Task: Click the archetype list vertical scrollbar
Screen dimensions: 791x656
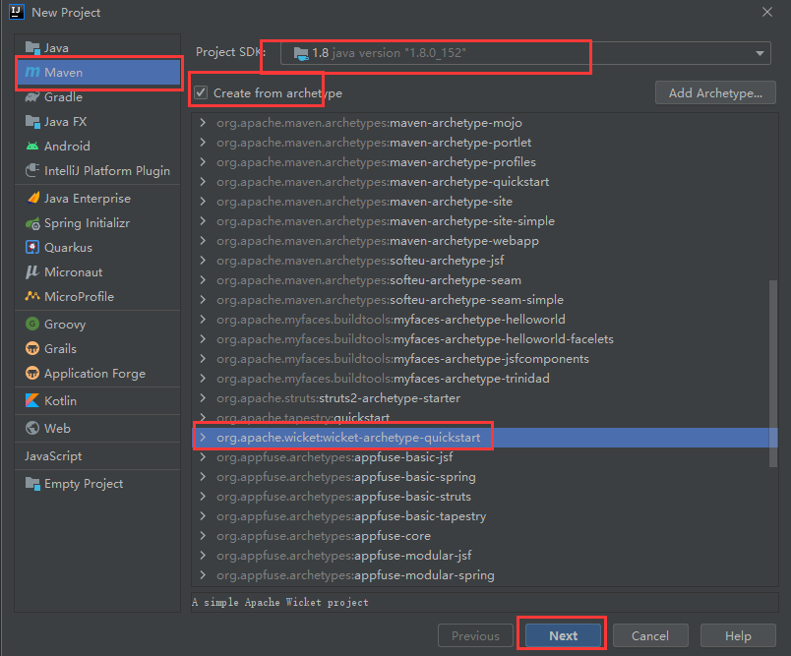Action: [773, 373]
